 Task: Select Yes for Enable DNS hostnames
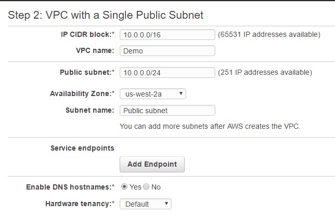tap(124, 186)
